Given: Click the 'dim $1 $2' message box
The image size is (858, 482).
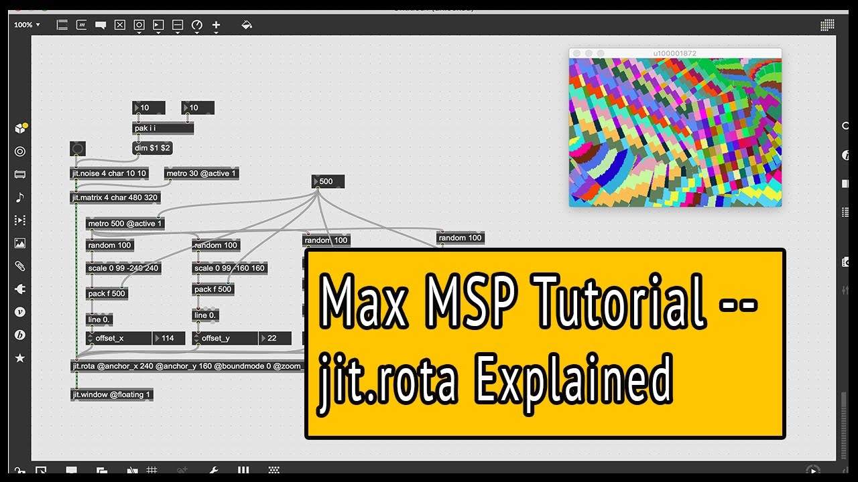Looking at the screenshot, I should (x=152, y=148).
